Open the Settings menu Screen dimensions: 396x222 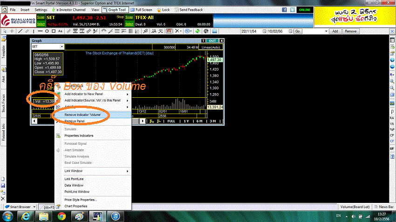pyautogui.click(x=41, y=10)
